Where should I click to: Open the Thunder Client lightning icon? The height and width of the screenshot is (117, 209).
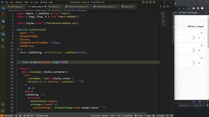3,40
